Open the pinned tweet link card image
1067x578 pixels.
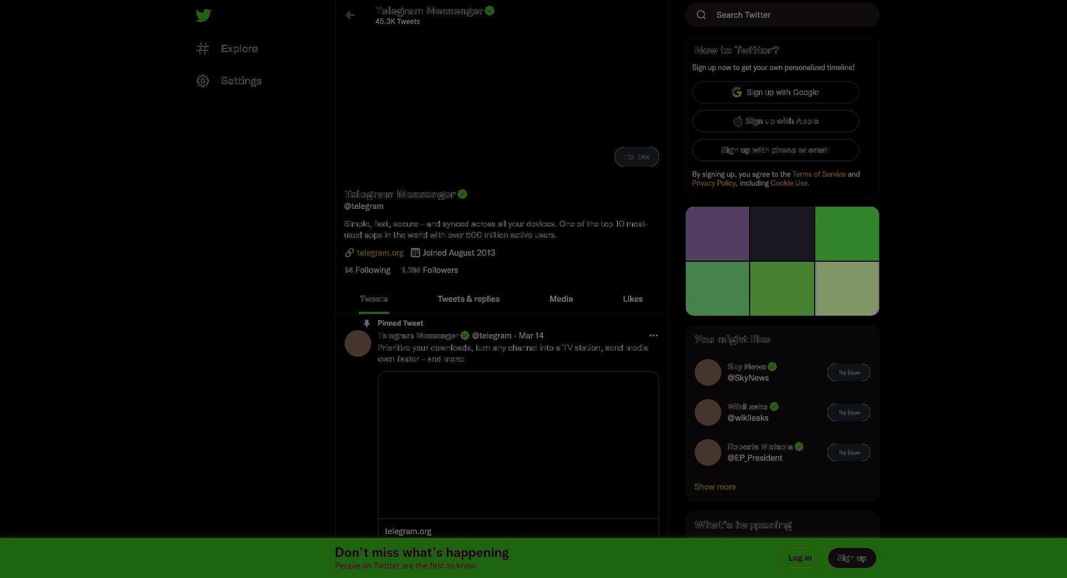pos(518,445)
